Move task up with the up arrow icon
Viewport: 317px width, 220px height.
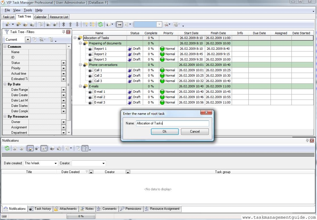70,24
